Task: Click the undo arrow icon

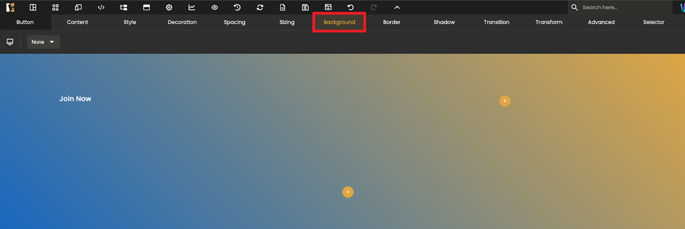Action: pyautogui.click(x=350, y=8)
